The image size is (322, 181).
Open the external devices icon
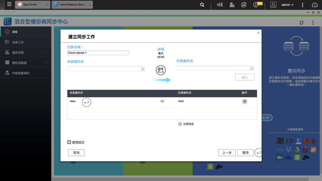click(x=244, y=4)
